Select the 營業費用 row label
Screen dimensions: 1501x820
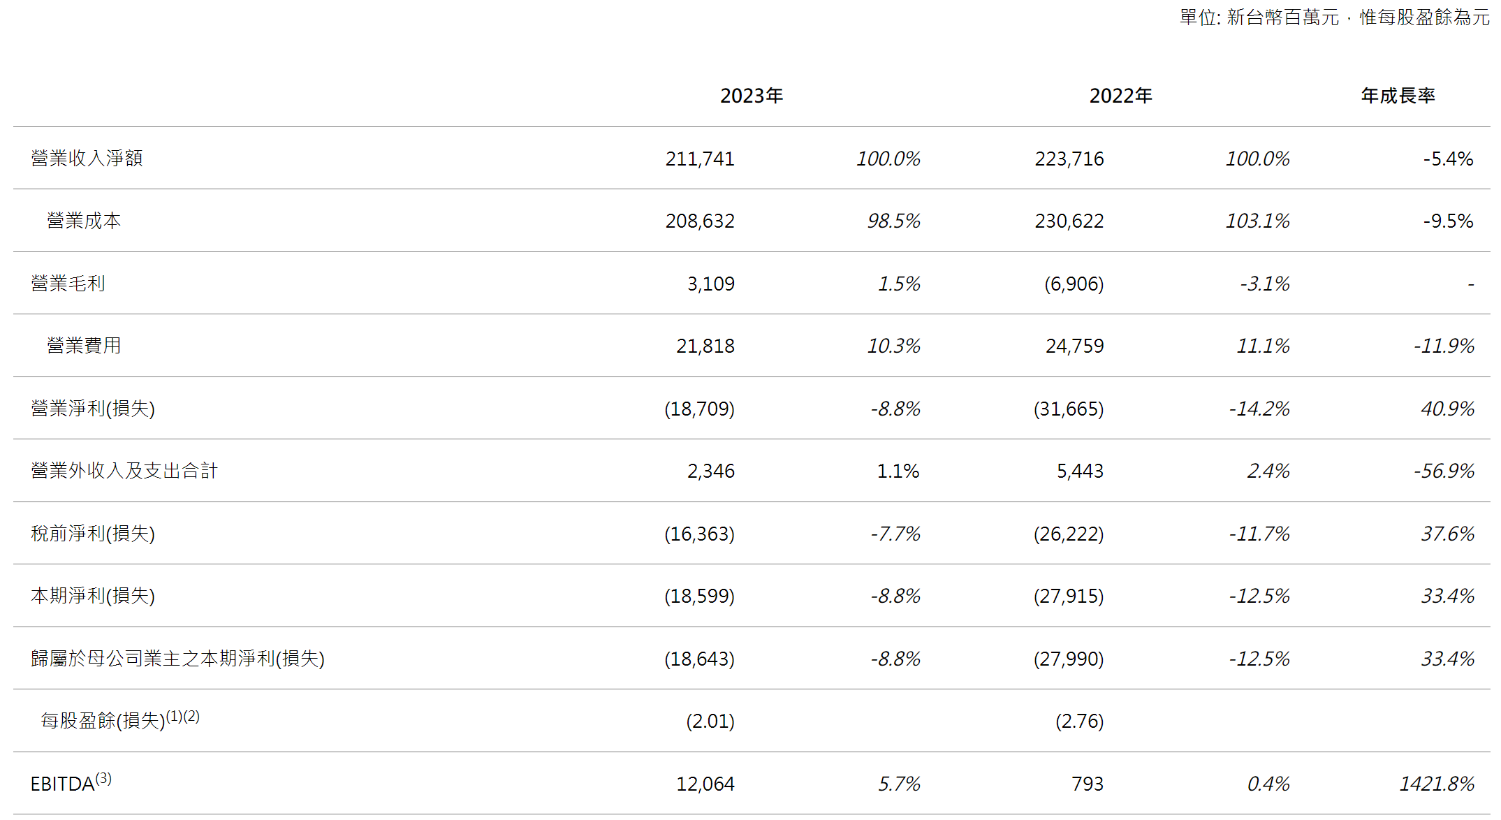84,346
